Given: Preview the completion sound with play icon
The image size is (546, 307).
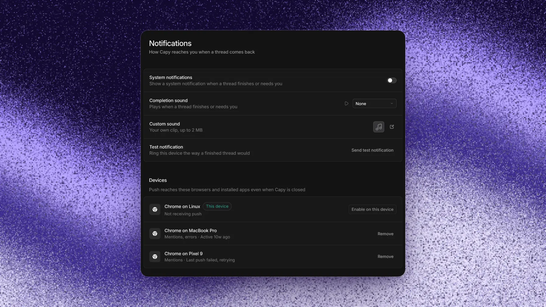Looking at the screenshot, I should (346, 104).
